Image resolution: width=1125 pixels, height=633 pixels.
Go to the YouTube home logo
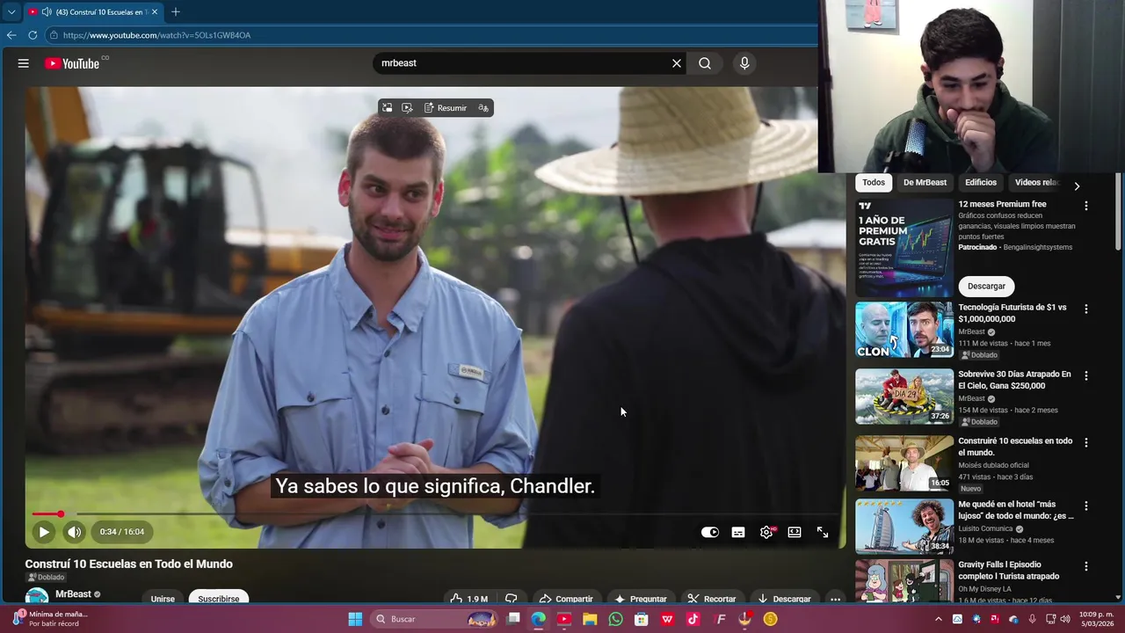[x=72, y=63]
